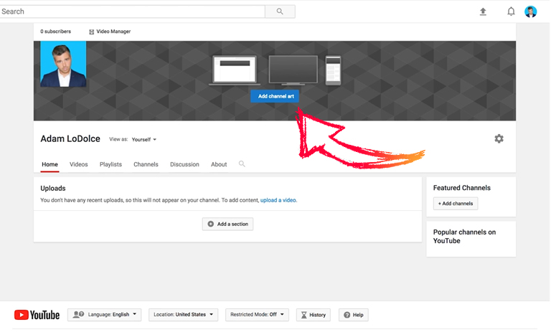Viewport: 551px width, 332px height.
Task: Click the upload a video link
Action: pyautogui.click(x=278, y=200)
